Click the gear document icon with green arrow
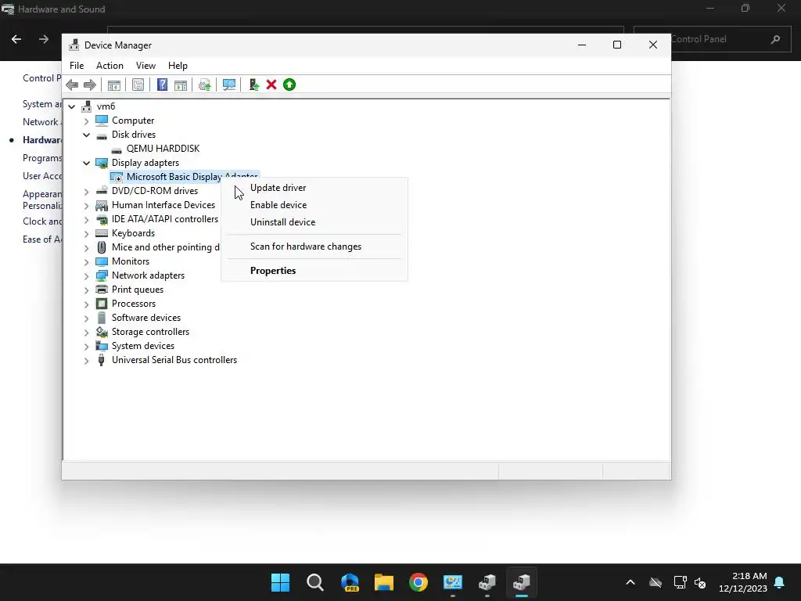Screen dimensions: 801x601 (x=204, y=85)
